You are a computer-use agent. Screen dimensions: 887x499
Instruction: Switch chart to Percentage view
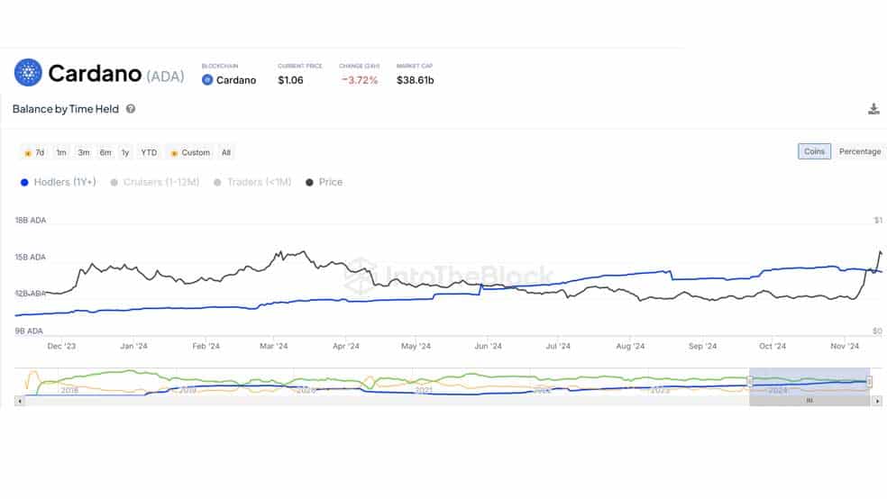(x=859, y=151)
